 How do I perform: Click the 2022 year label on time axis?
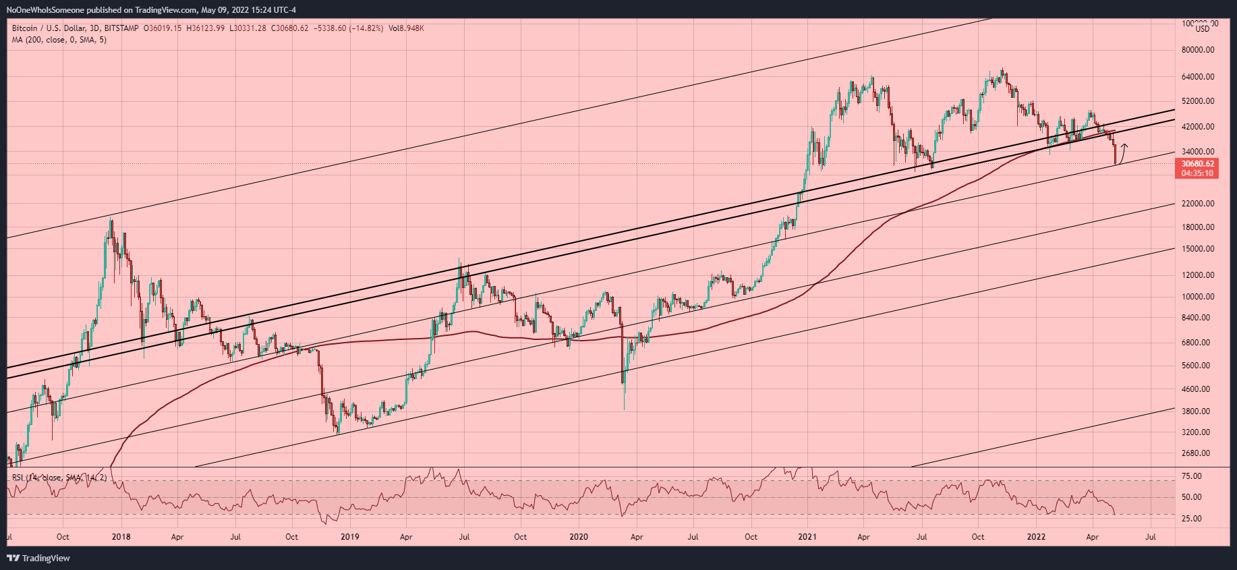(1036, 538)
